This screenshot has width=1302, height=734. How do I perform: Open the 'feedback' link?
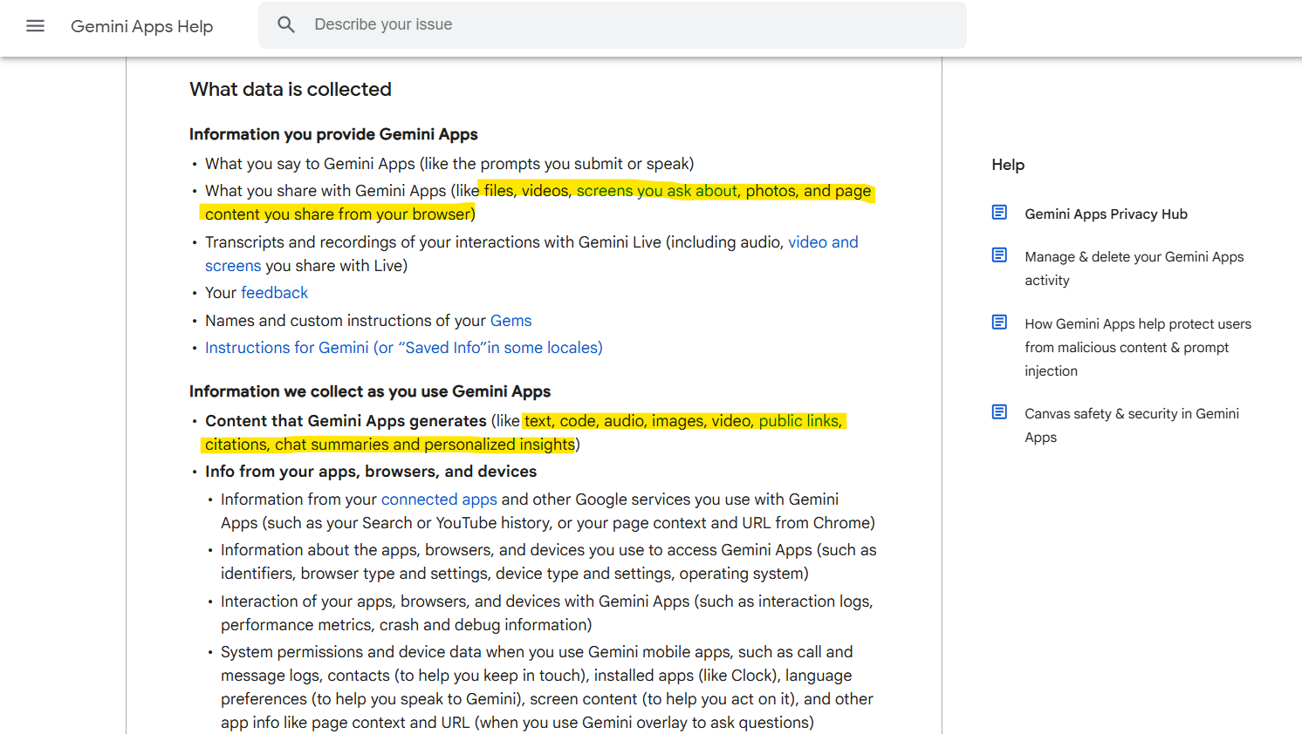point(274,293)
